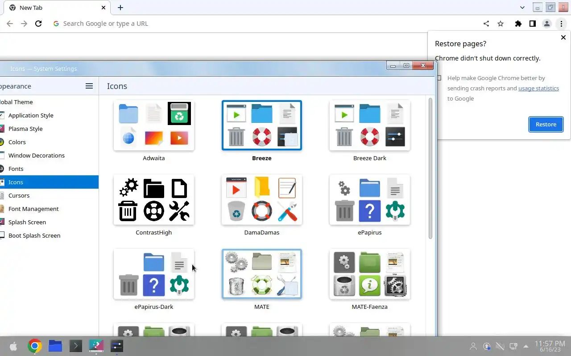Select the ePapirus-Dark icon theme
Viewport: 571px width, 356px height.
(x=154, y=274)
